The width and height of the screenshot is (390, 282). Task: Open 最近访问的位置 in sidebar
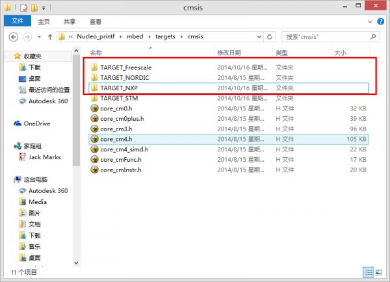click(49, 90)
